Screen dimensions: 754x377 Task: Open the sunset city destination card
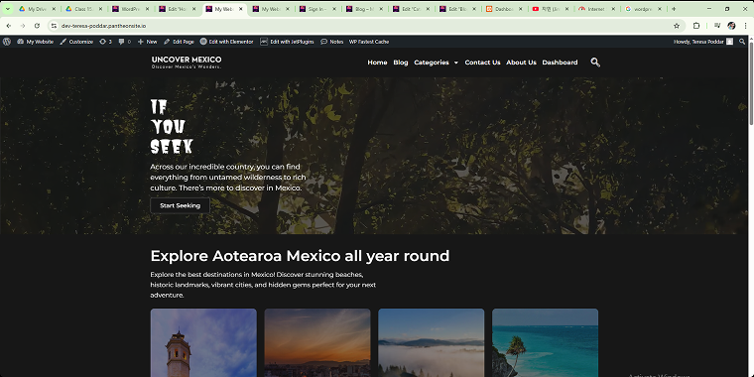point(317,342)
